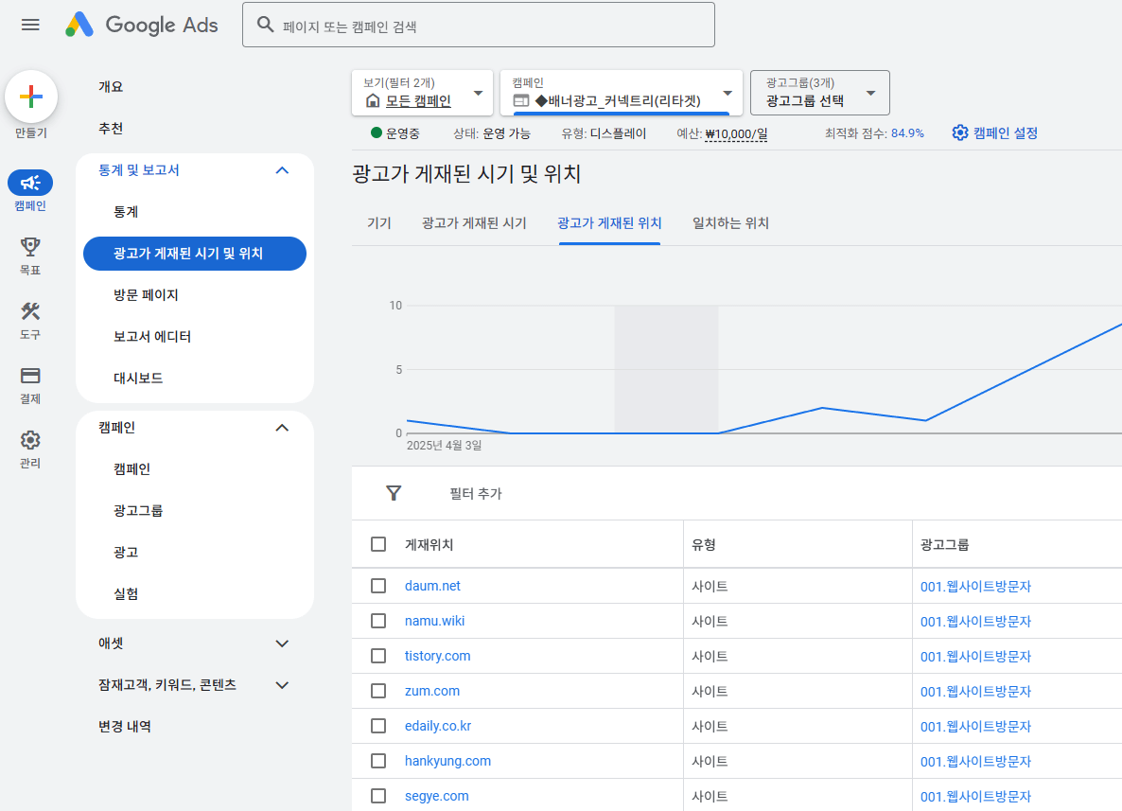Click the display campaign type icon
Screen dimensions: 1122x811
click(x=521, y=101)
